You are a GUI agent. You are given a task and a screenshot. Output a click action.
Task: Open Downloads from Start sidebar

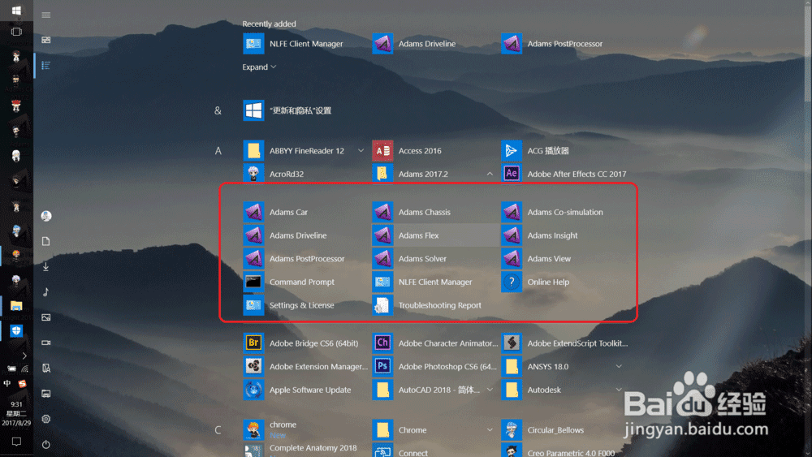[46, 266]
